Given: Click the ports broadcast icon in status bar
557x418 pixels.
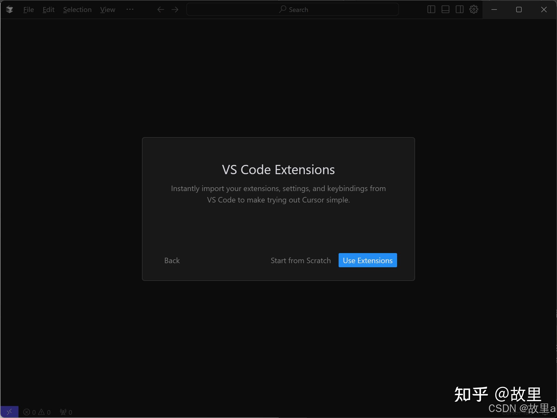Looking at the screenshot, I should [63, 412].
